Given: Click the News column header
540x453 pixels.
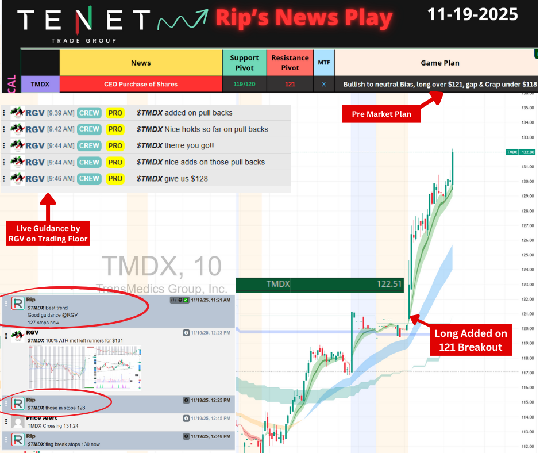Looking at the screenshot, I should 141,63.
